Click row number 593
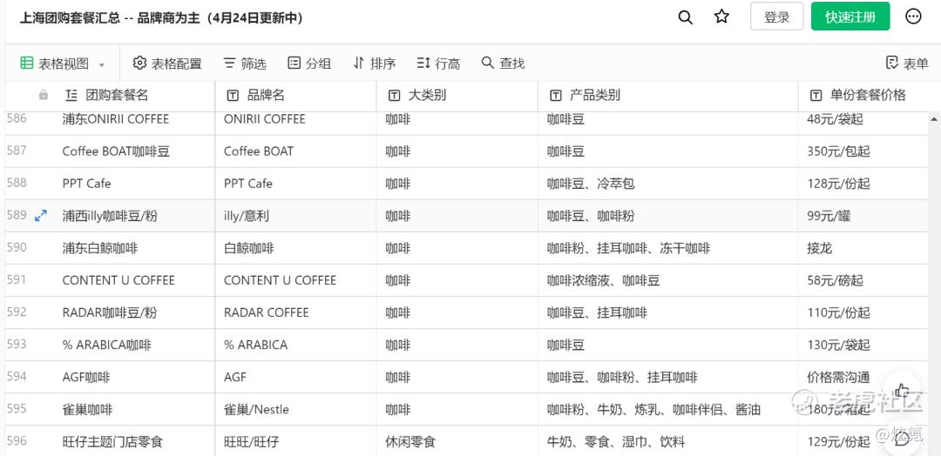 click(x=17, y=345)
